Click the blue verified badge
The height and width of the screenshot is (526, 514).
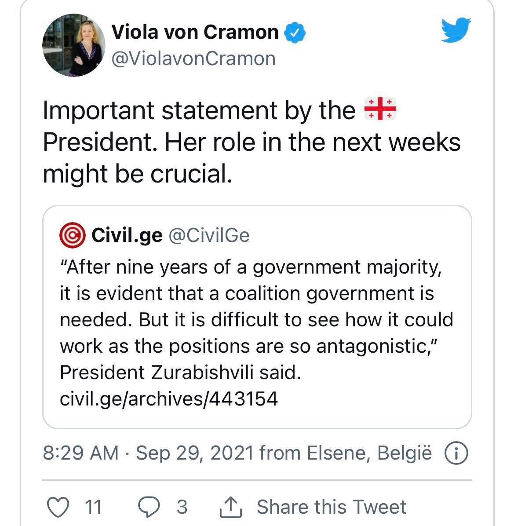pyautogui.click(x=295, y=33)
